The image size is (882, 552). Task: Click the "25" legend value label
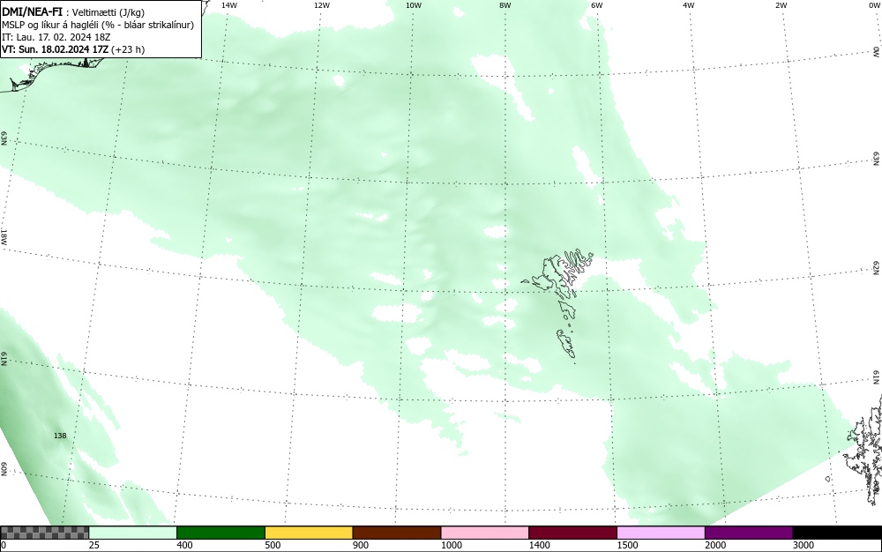point(94,545)
